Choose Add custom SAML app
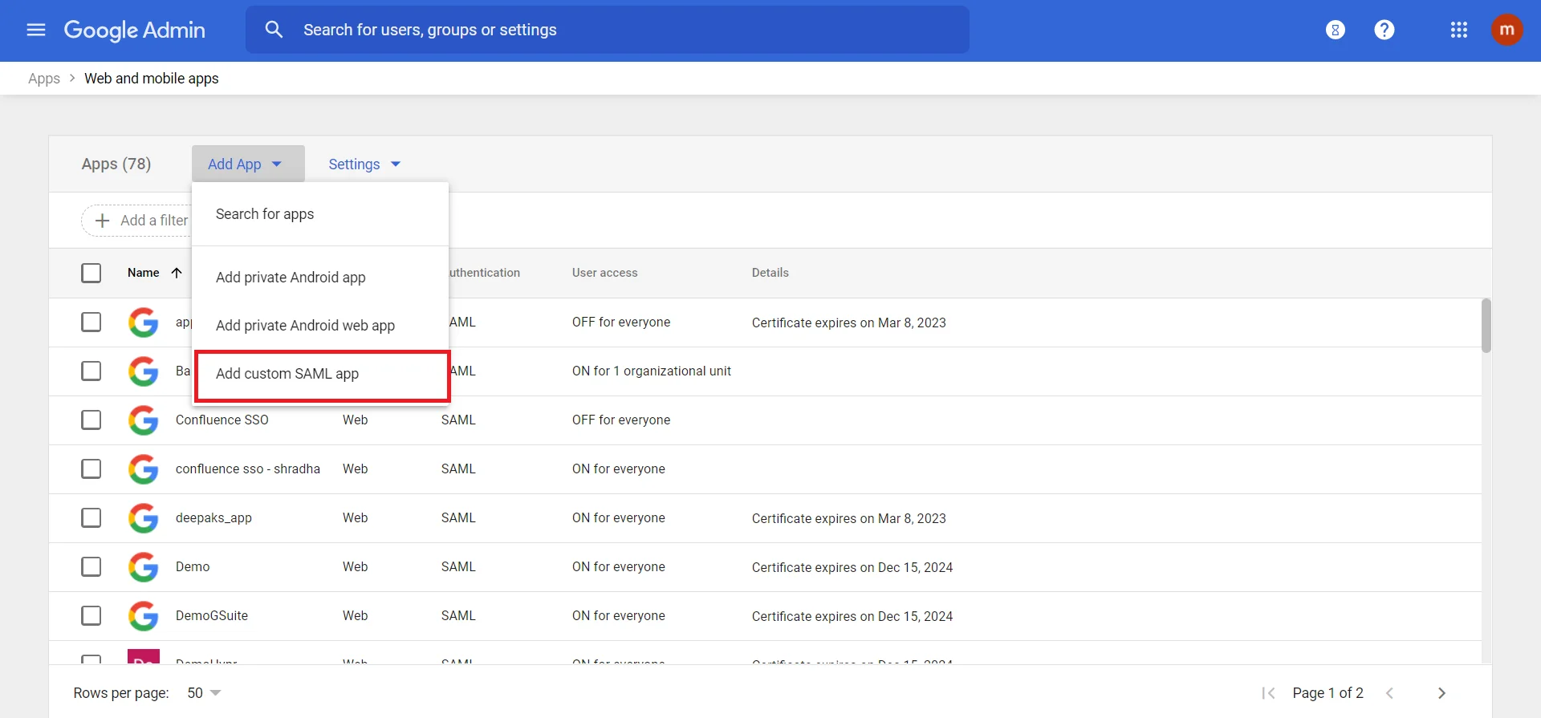1541x718 pixels. pos(287,374)
